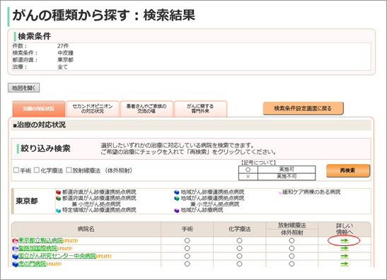Click the 絞り込み検索 heading
Image resolution: width=387 pixels, height=280 pixels.
click(45, 148)
